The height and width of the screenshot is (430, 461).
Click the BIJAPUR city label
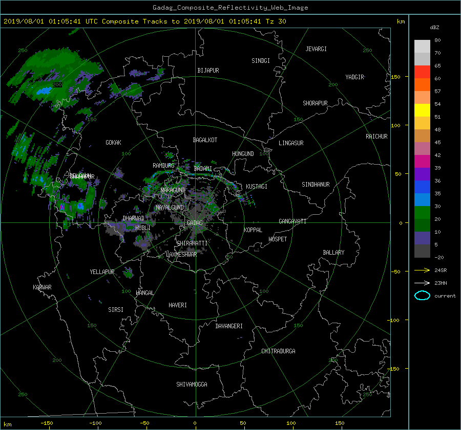point(208,71)
